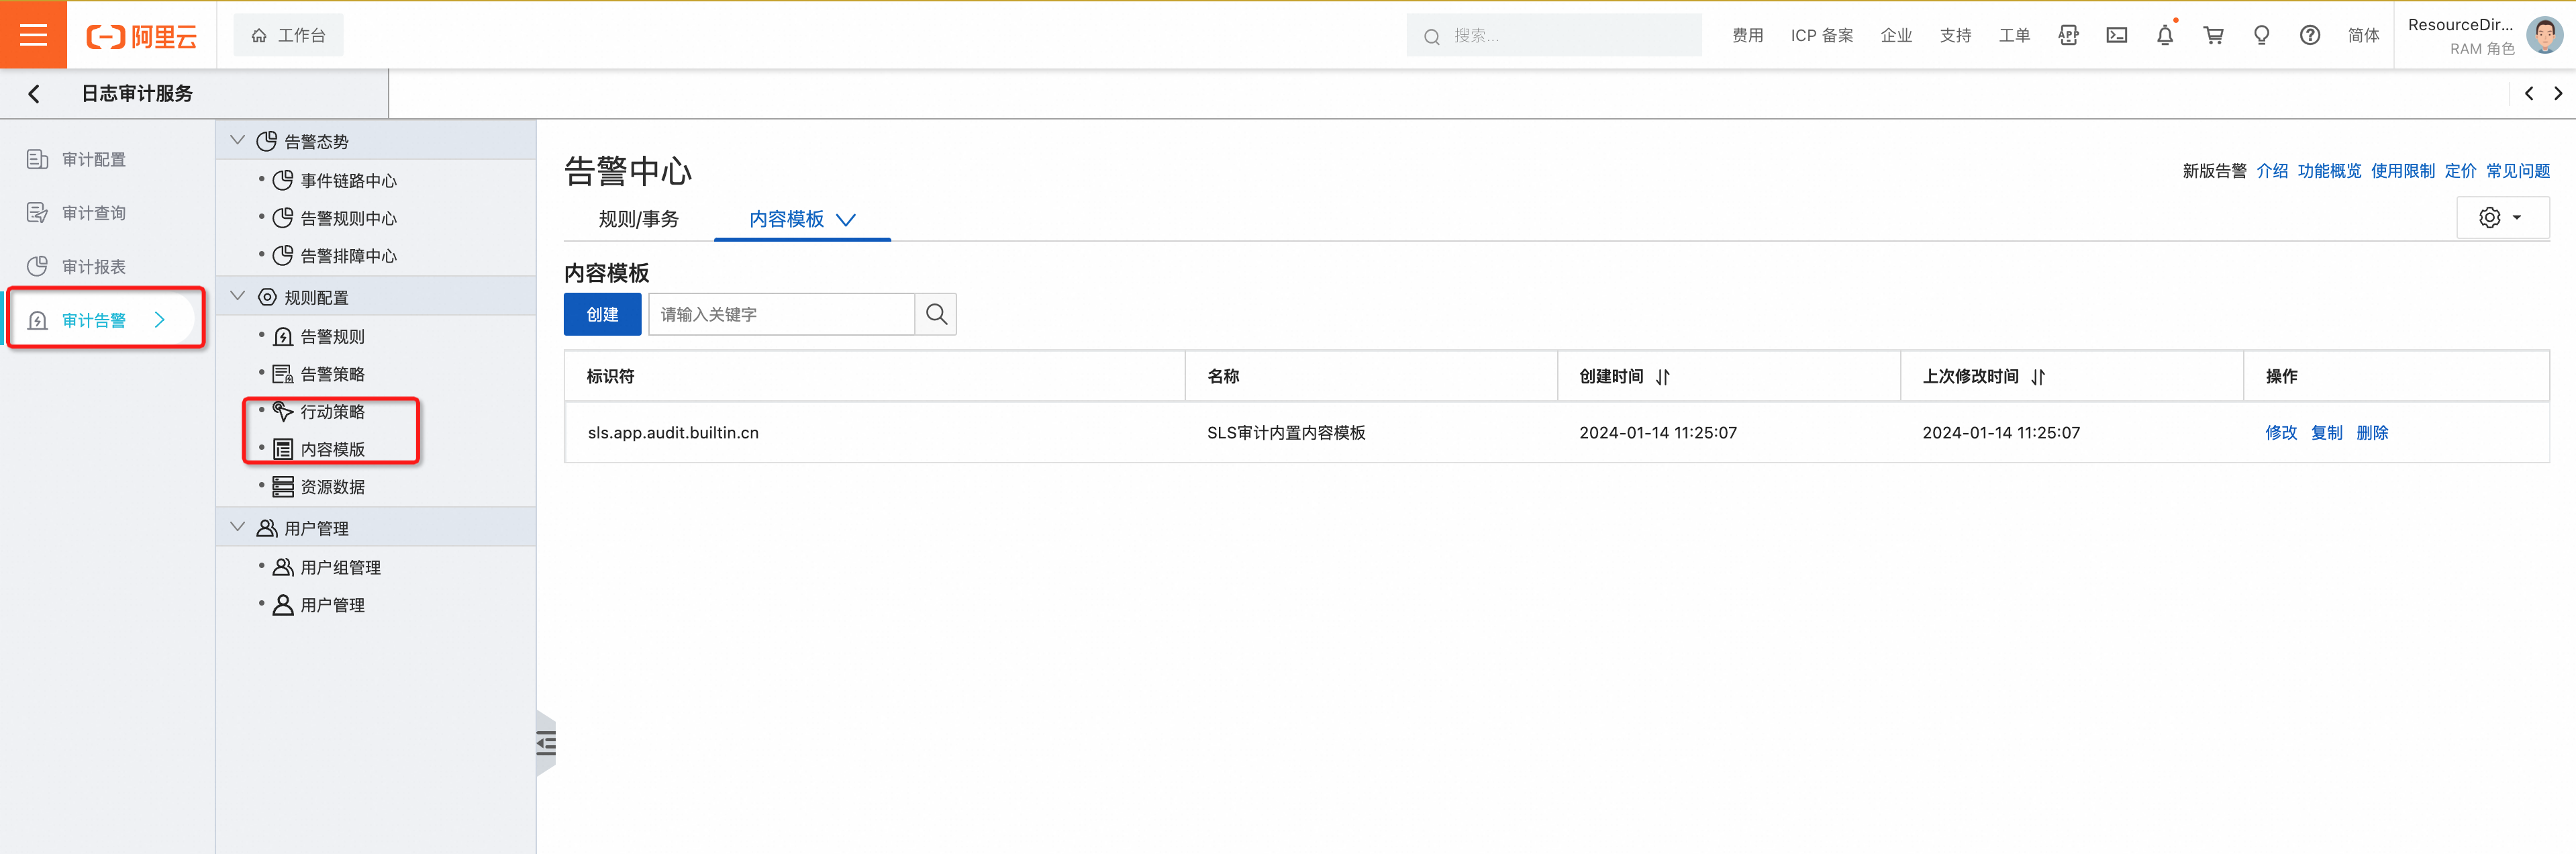Open 告警规则 under 规则配置
This screenshot has width=2576, height=854.
(x=332, y=336)
